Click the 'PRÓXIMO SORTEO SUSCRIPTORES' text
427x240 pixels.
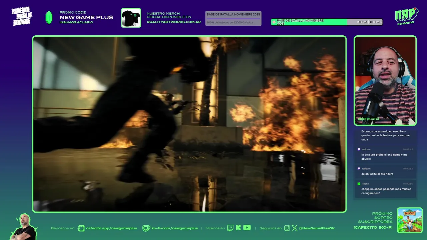pyautogui.click(x=375, y=218)
